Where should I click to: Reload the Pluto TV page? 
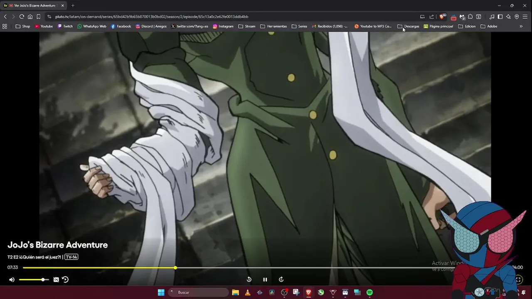22,17
